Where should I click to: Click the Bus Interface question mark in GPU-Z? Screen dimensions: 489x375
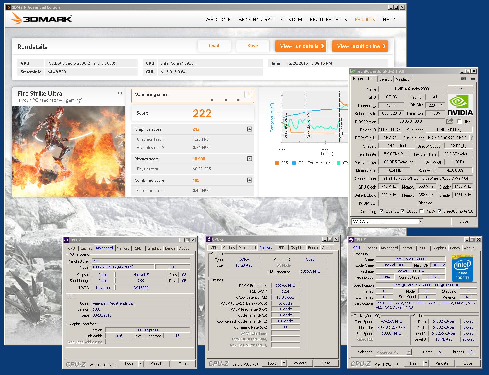pyautogui.click(x=471, y=138)
